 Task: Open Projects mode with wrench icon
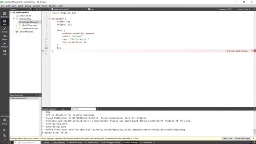pyautogui.click(x=4, y=45)
